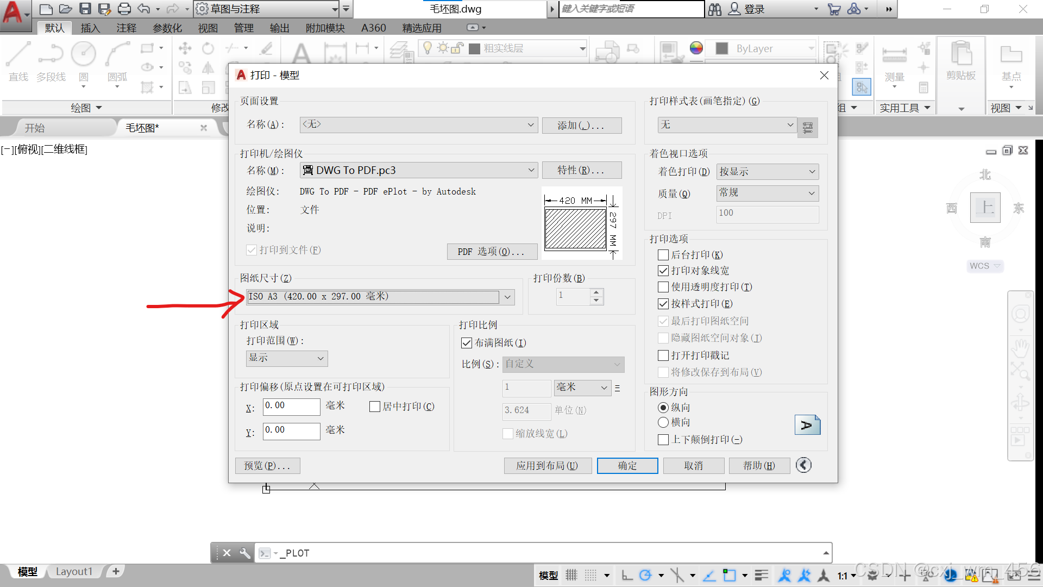Select the 横向 landscape radio button

(x=663, y=422)
